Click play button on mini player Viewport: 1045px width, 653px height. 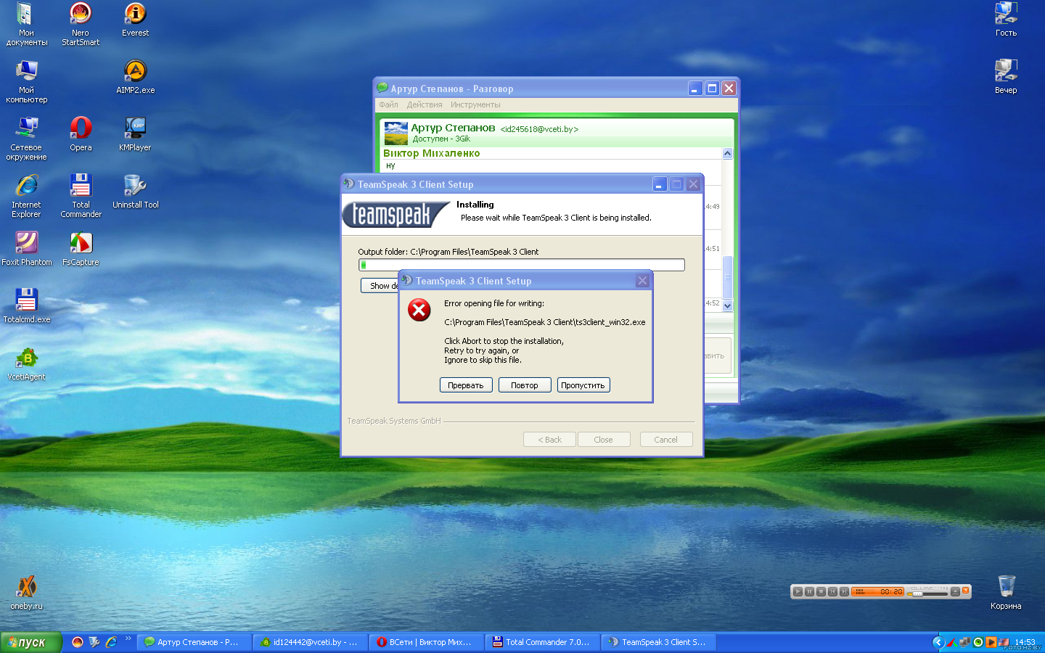pyautogui.click(x=798, y=591)
